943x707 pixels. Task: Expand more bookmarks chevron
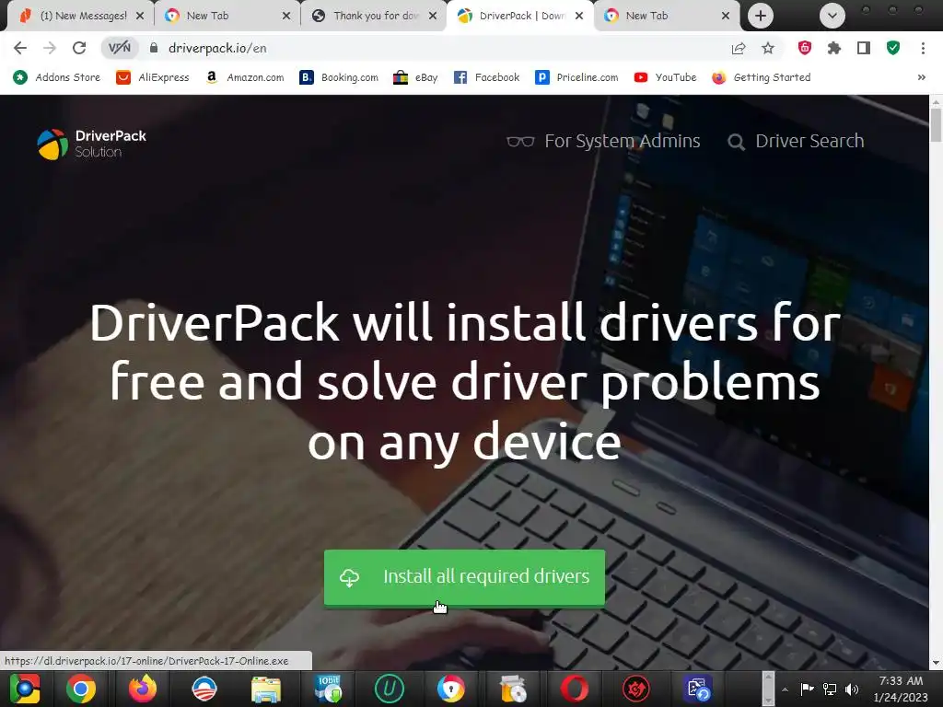pyautogui.click(x=921, y=77)
